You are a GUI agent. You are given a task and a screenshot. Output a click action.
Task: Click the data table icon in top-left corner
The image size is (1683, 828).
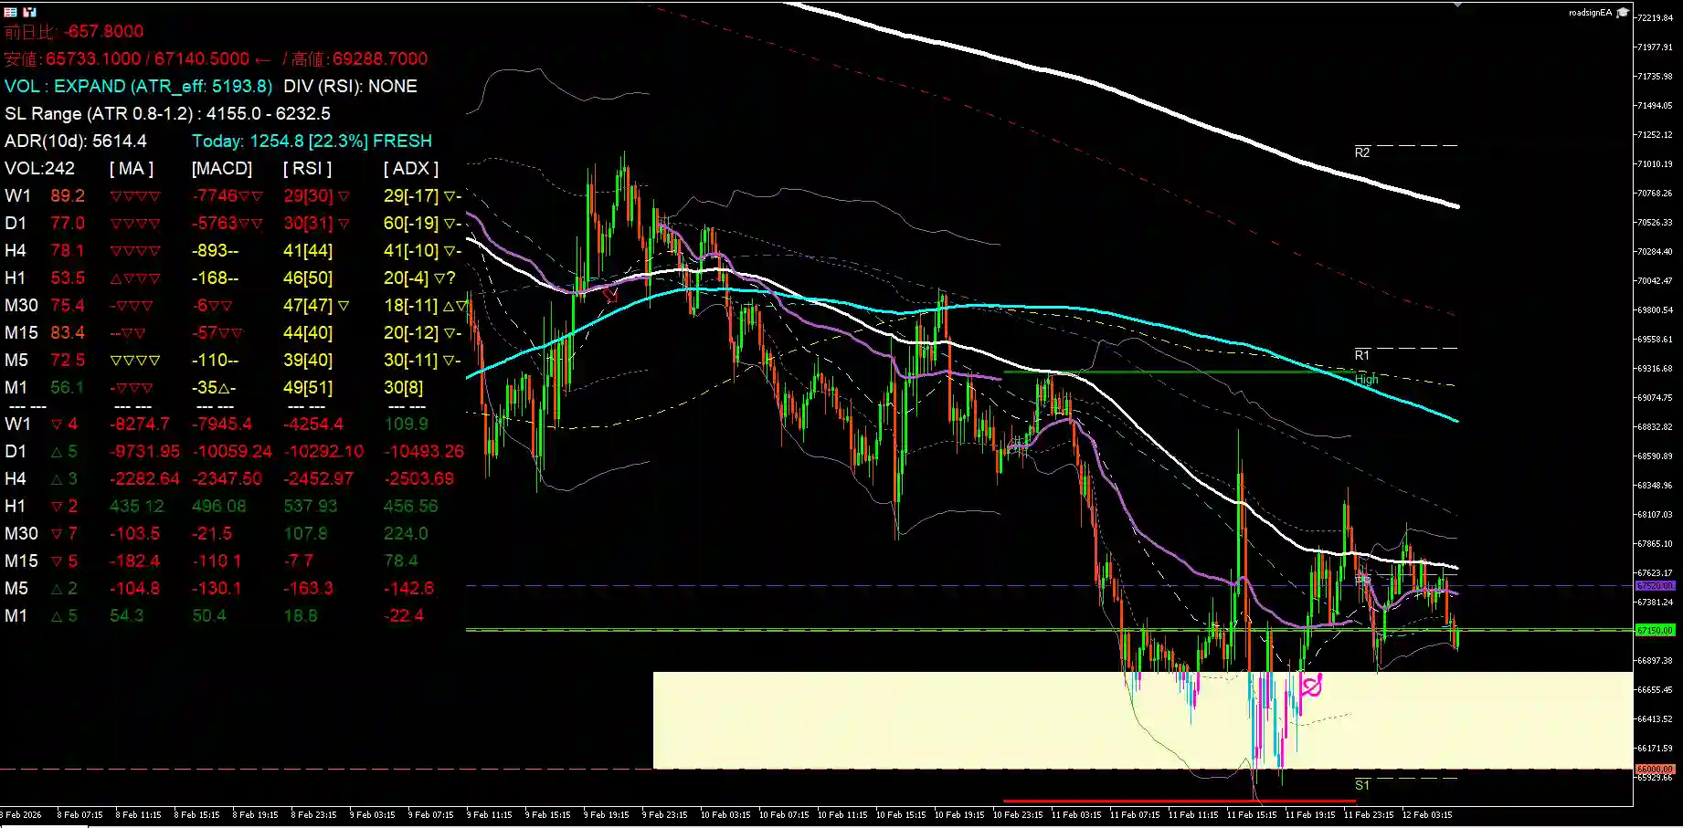pyautogui.click(x=9, y=13)
